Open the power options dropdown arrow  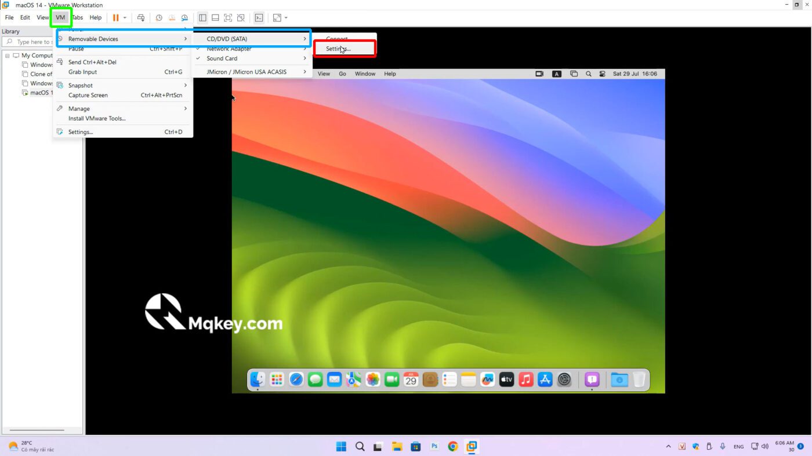[125, 17]
